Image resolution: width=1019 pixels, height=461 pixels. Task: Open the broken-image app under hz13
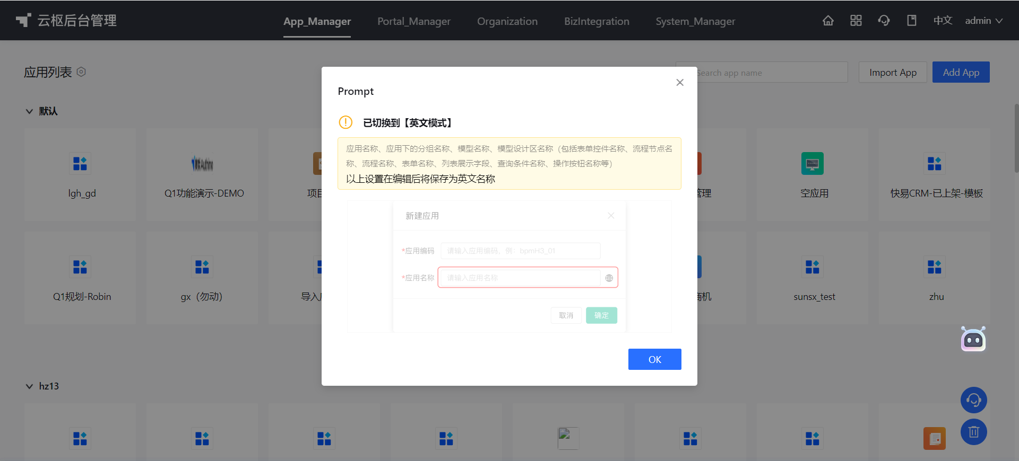pyautogui.click(x=568, y=439)
